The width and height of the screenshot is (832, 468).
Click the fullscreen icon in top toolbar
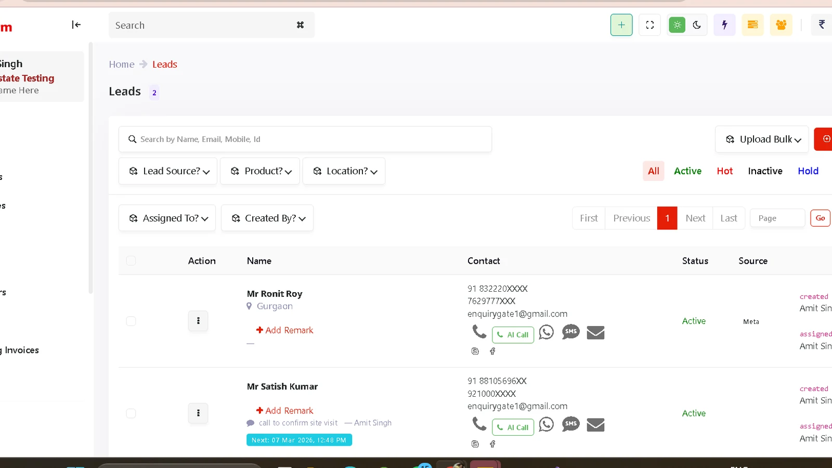[x=649, y=25]
